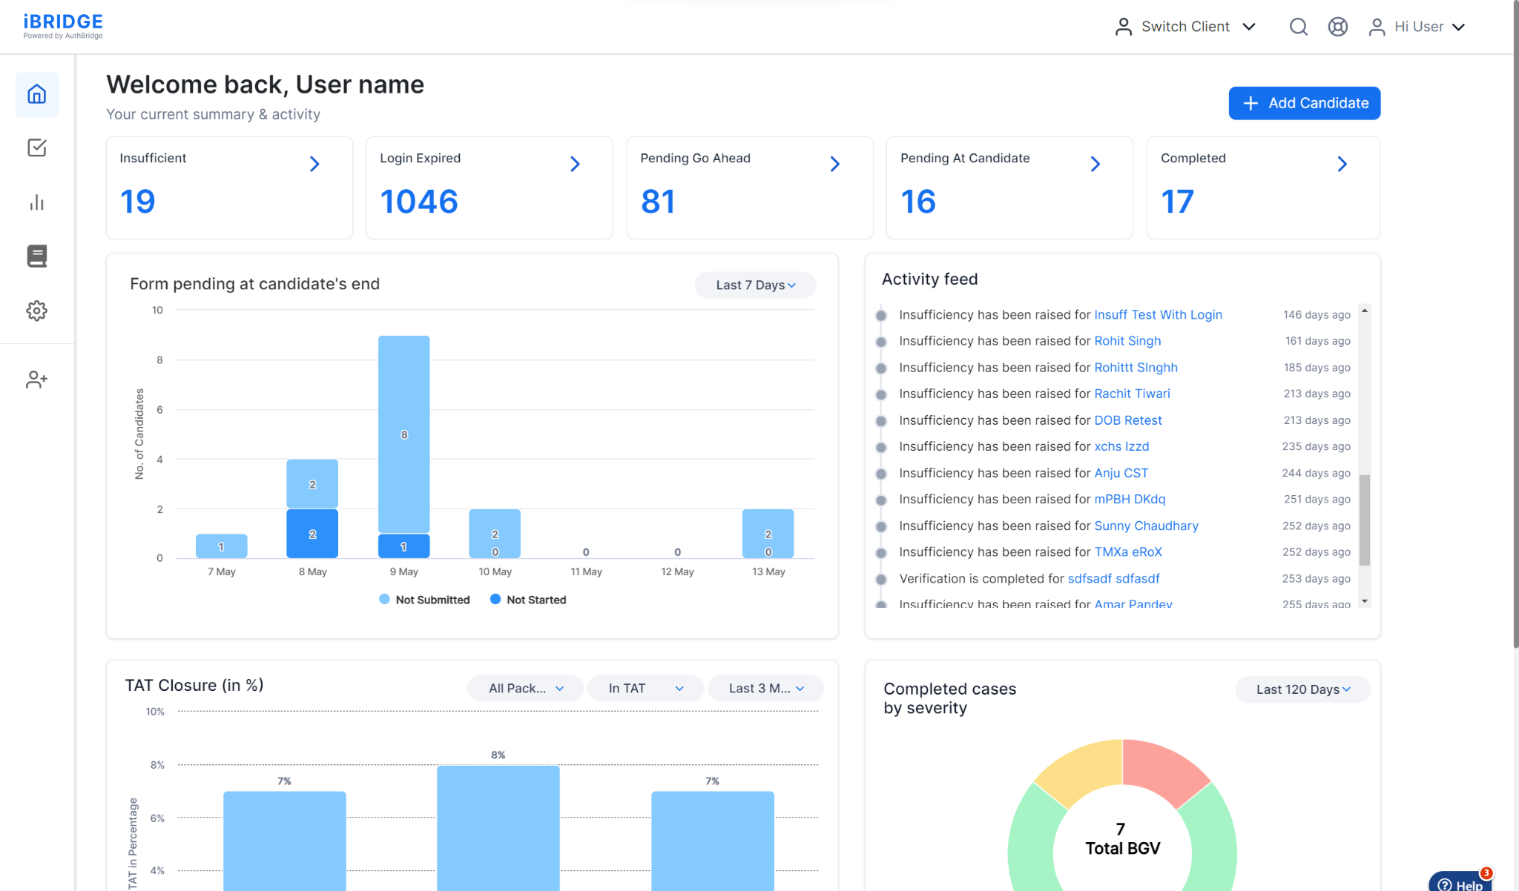The height and width of the screenshot is (891, 1519).
Task: Click the search magnifier icon in header
Action: [1298, 27]
